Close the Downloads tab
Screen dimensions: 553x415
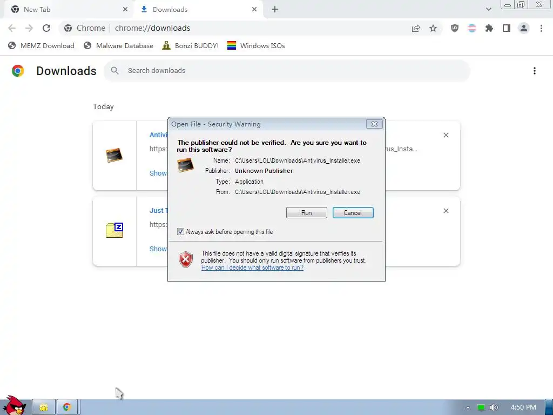254,10
